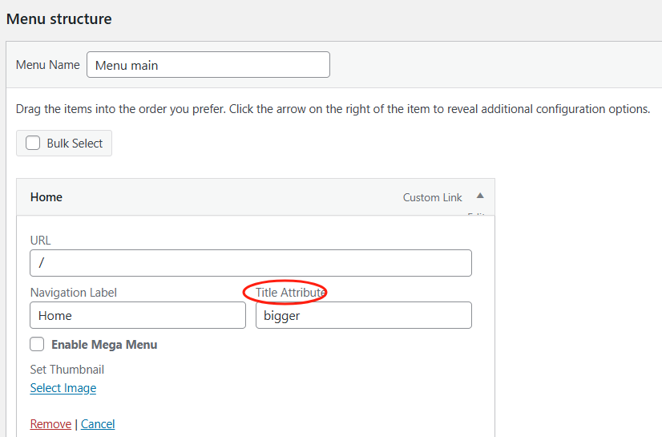Click the URL field label
The height and width of the screenshot is (437, 662).
tap(40, 240)
